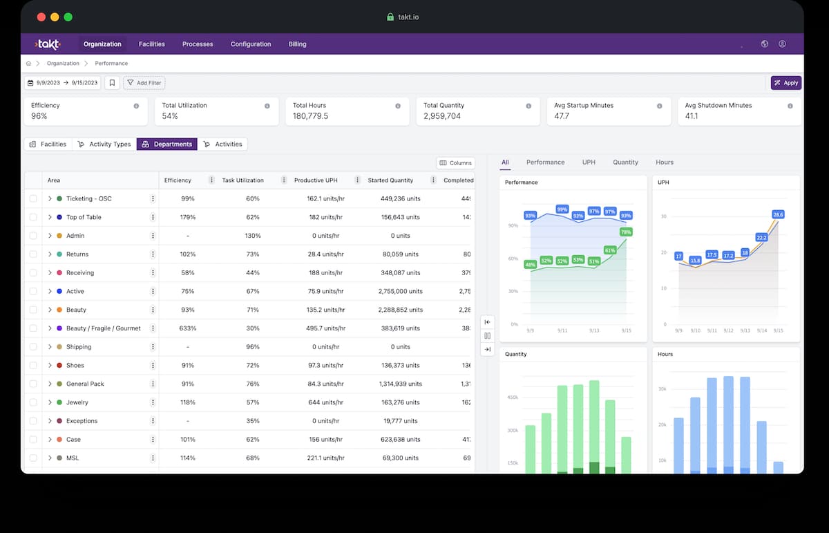Open the Facilities menu in the top navigation

[x=151, y=44]
